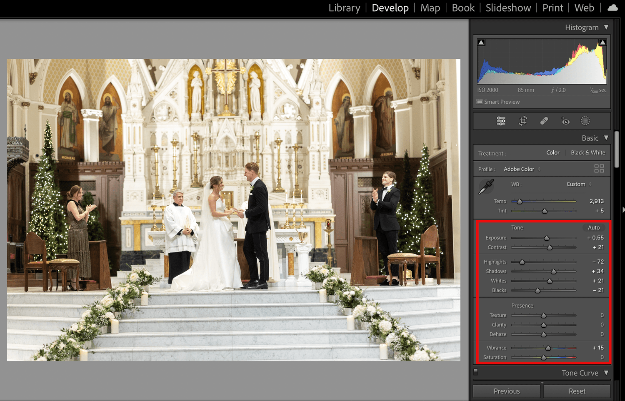
Task: Switch to the Library module
Action: click(344, 7)
